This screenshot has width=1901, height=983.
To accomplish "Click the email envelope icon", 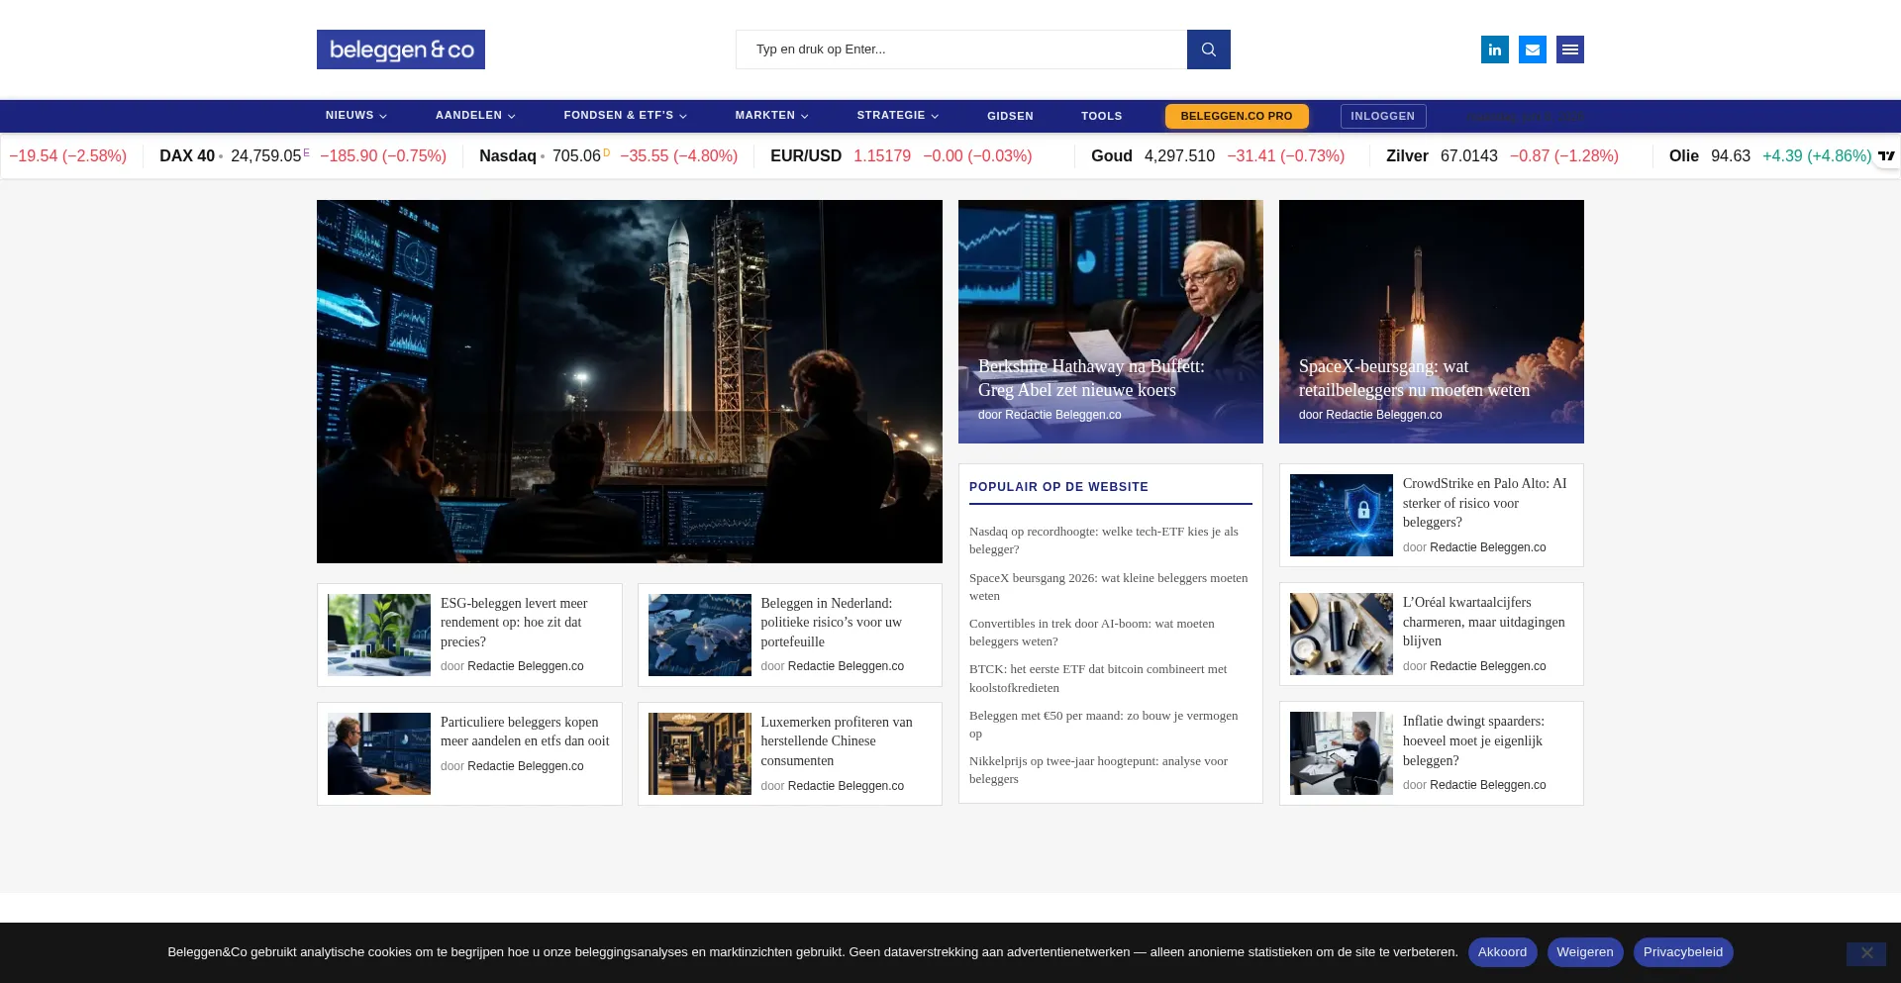I will (1533, 49).
